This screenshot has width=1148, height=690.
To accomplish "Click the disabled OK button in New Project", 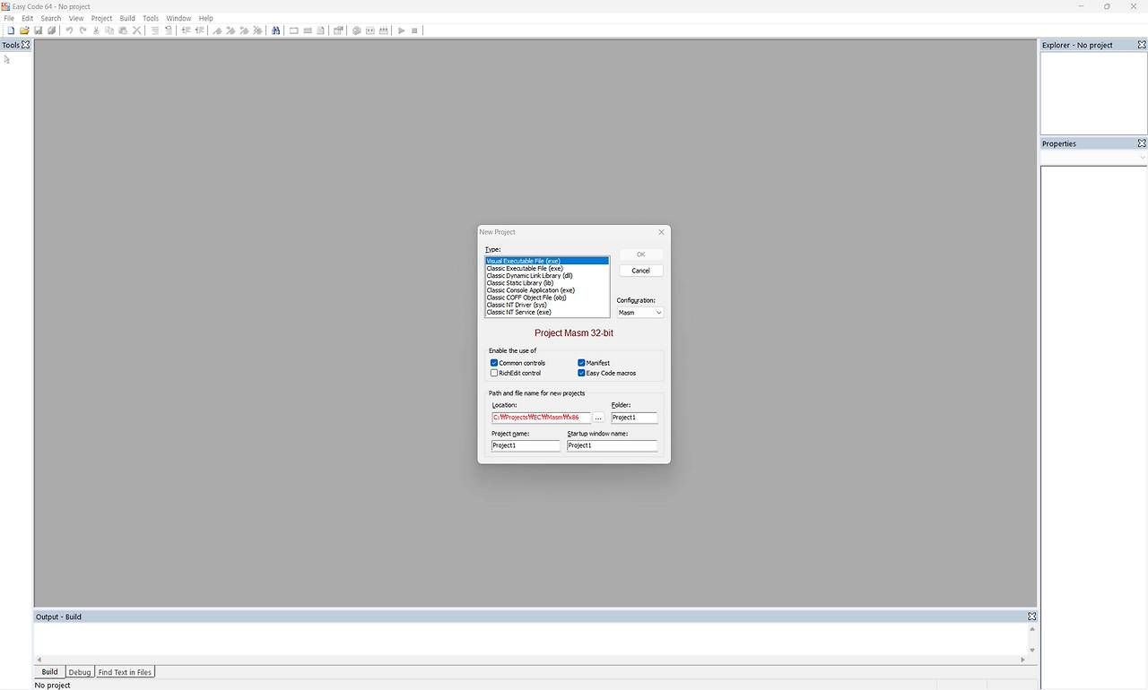I will (x=640, y=254).
